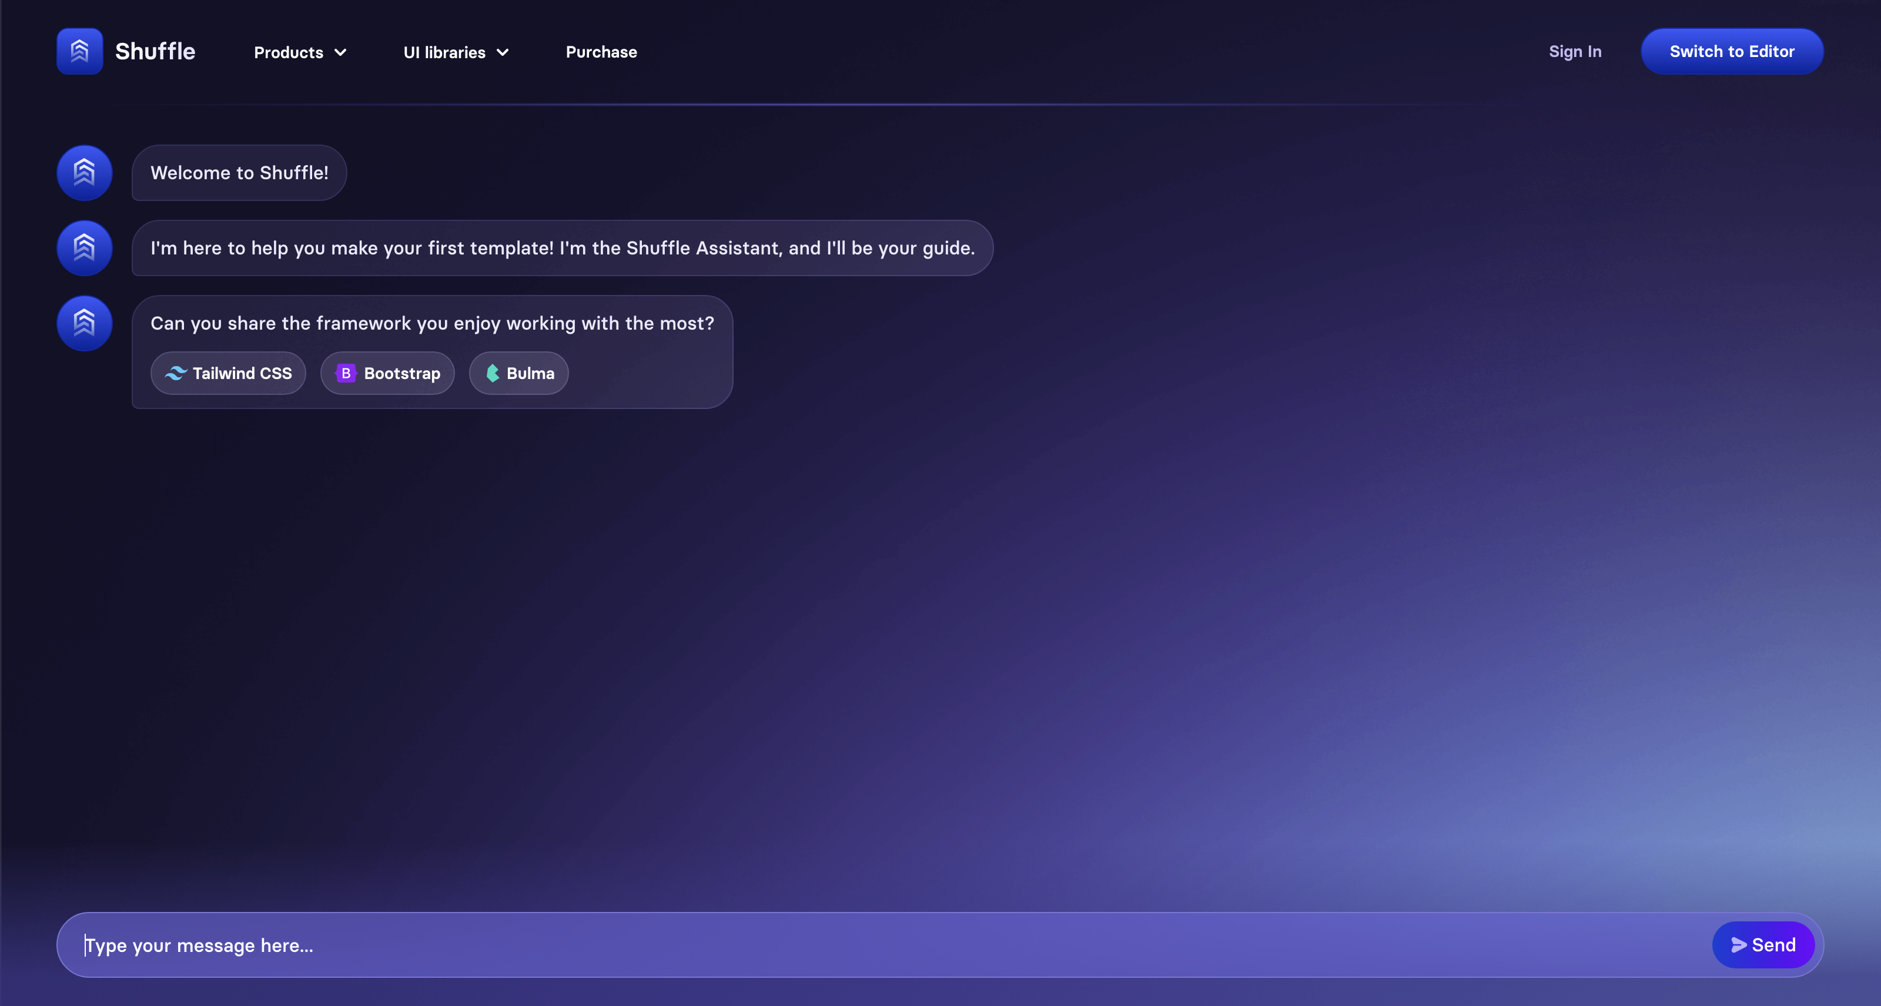Click the 'I'm here to help you' message
The width and height of the screenshot is (1881, 1006).
coord(563,248)
